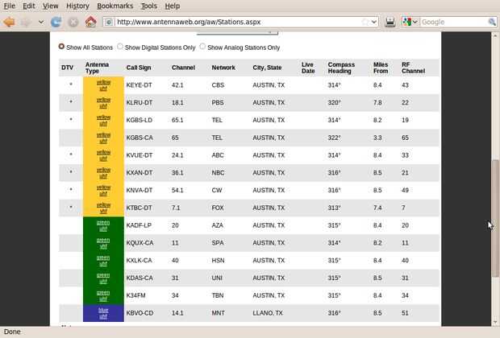
Task: Open yellow uhf link for KXAN-DT
Action: pos(103,173)
